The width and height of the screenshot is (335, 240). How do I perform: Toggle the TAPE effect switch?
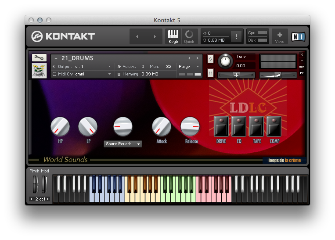(x=256, y=126)
